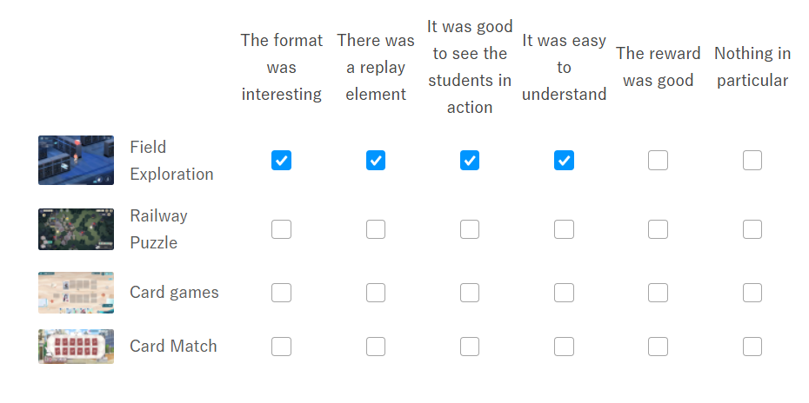Check Card Match 'format was interesting' checkbox
The image size is (809, 403).
281,347
